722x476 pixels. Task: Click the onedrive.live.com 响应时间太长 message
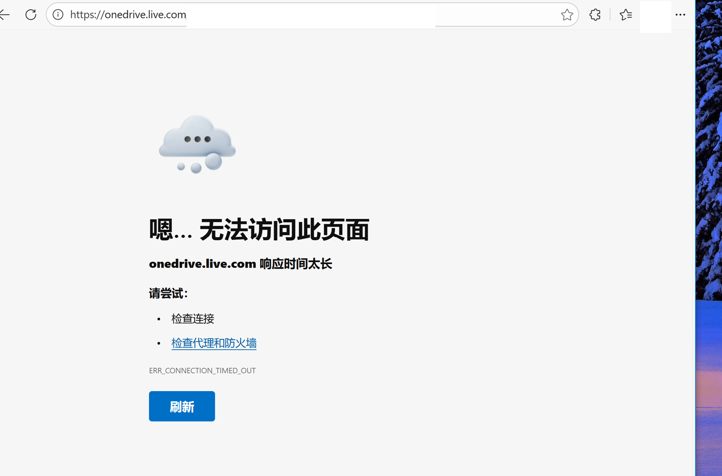241,264
